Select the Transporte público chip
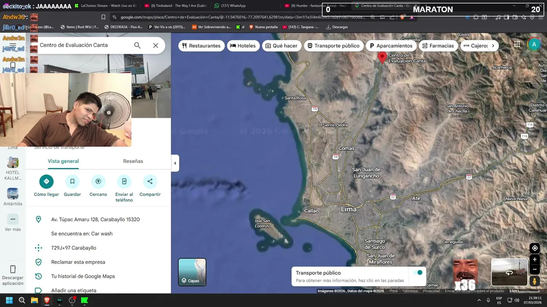The image size is (547, 307). 334,46
